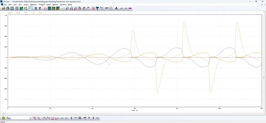The image size is (266, 123).
Task: Click the text label A icon
Action: [116, 8]
